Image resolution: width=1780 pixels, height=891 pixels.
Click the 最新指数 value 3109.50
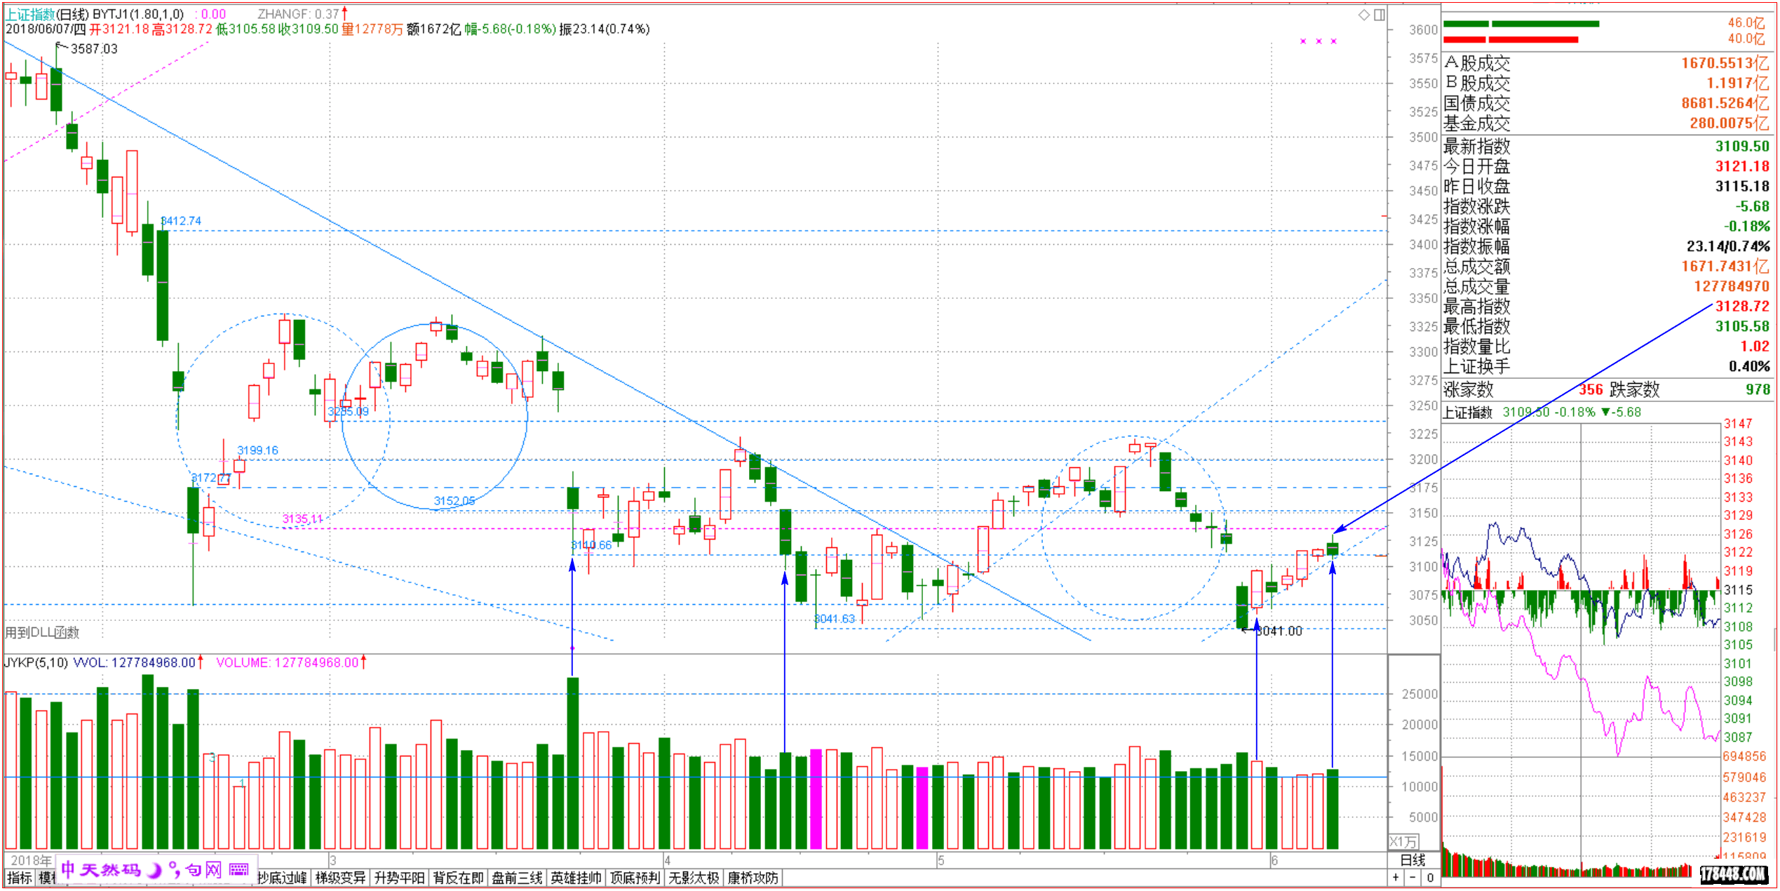click(1742, 147)
